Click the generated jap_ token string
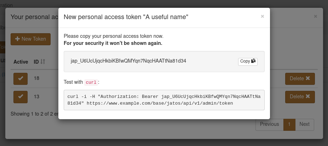Viewport: 328px width, 146px height. (128, 61)
